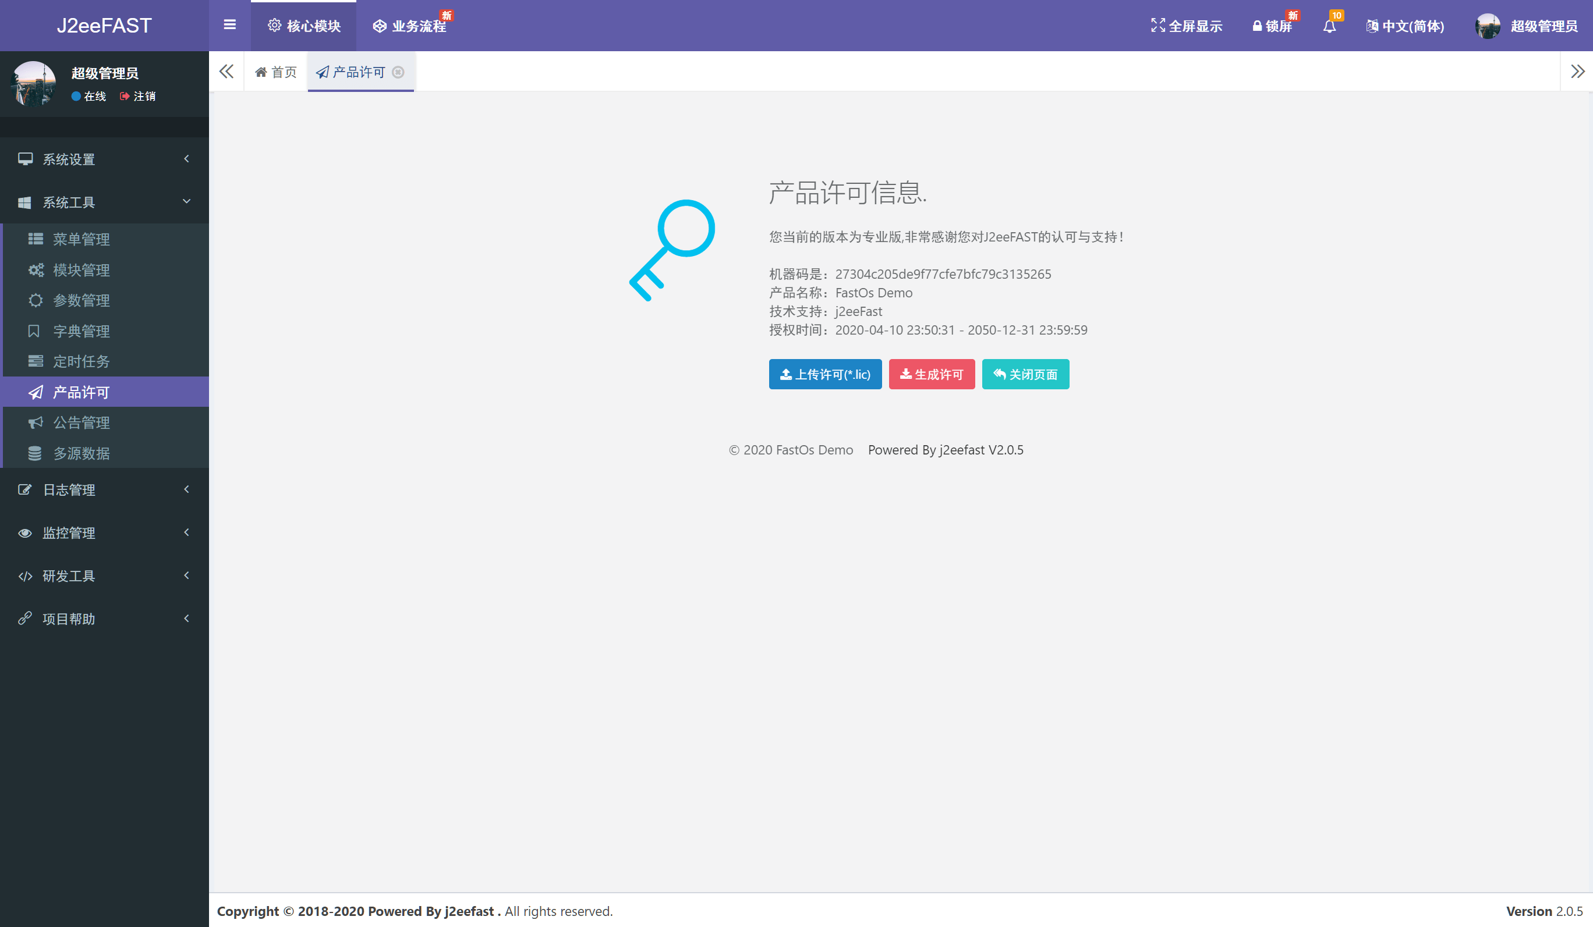Click the top-right user avatar thumbnail
1593x927 pixels.
click(x=1488, y=26)
